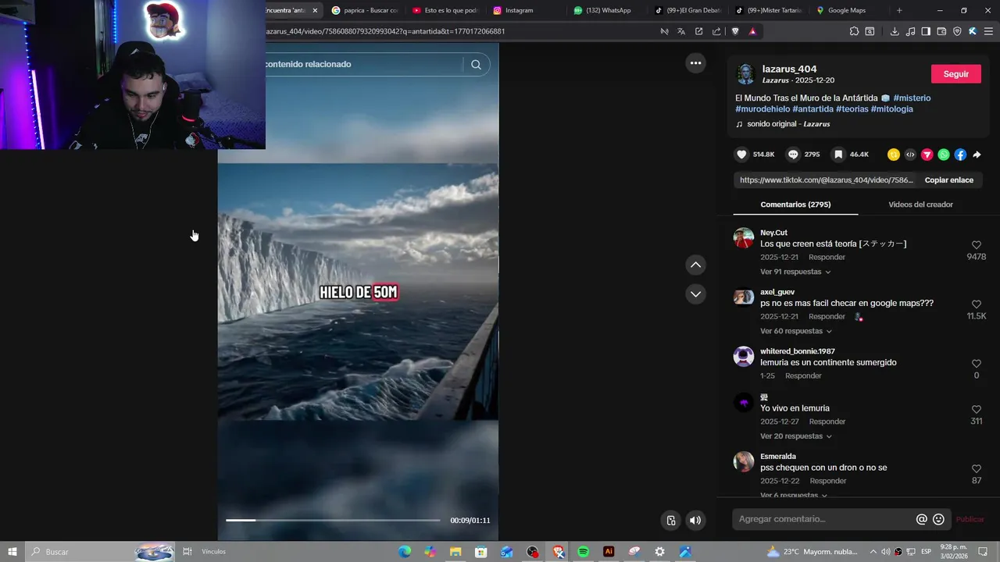
Task: Toggle browser sidebar panel icon
Action: click(x=926, y=31)
